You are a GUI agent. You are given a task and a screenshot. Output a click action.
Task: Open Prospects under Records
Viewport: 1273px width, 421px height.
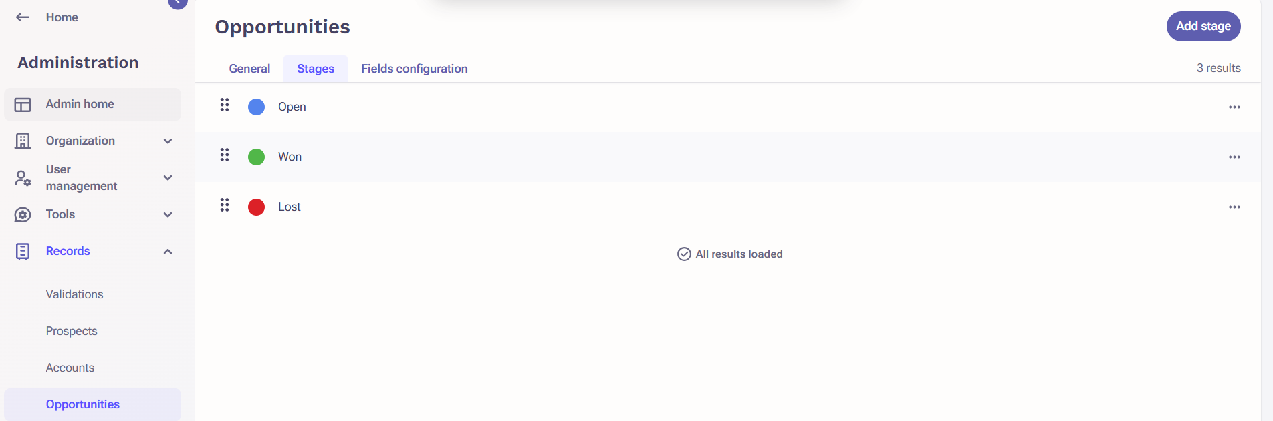click(72, 331)
